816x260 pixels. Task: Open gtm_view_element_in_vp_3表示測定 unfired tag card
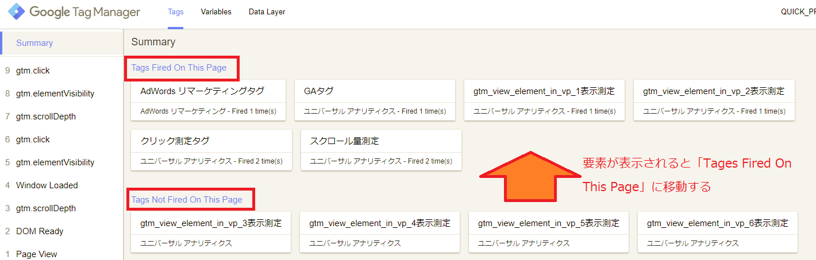(x=210, y=232)
